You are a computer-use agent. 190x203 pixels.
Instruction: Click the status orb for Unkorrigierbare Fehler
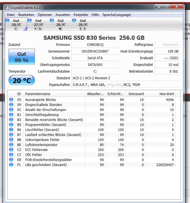11,140
